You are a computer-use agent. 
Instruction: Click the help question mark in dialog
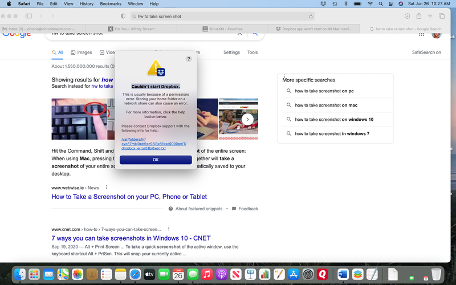[189, 59]
